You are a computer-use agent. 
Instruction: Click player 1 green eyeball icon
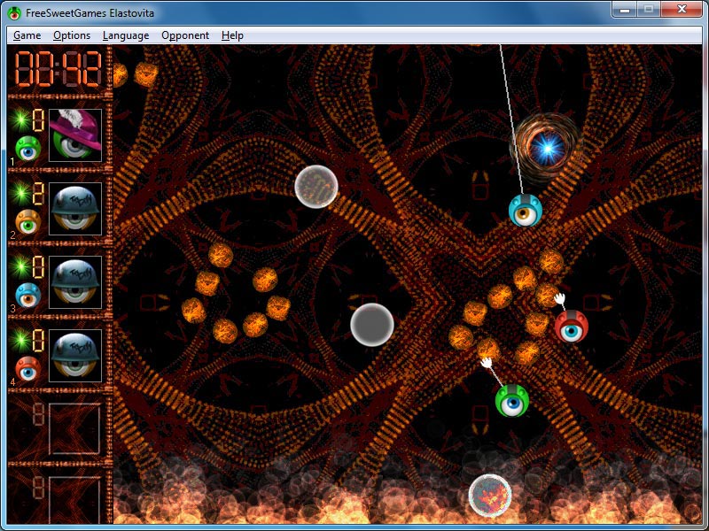pyautogui.click(x=28, y=149)
